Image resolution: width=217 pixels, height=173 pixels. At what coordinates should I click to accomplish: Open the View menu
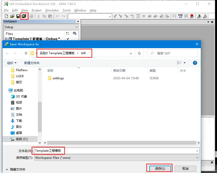[25, 10]
